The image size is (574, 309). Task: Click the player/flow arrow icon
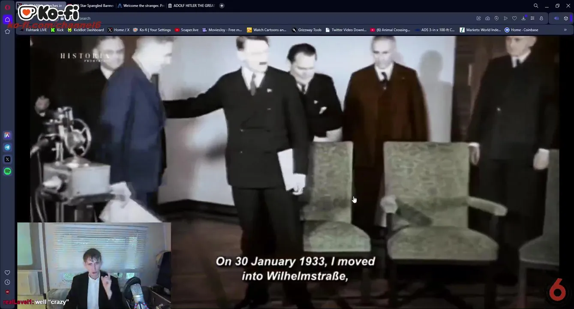[x=505, y=18]
